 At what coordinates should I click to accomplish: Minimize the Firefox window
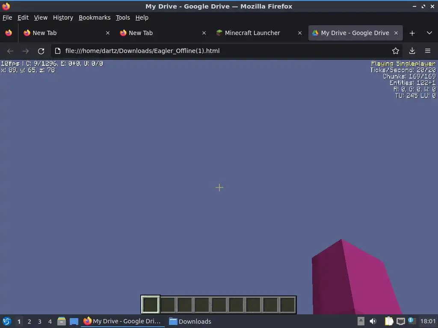tap(414, 6)
